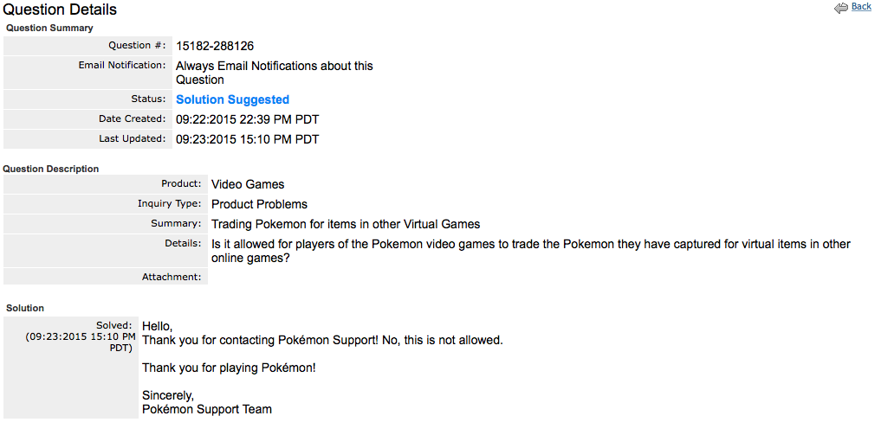881x435 pixels.
Task: Click the Question Summary section header
Action: pos(49,28)
